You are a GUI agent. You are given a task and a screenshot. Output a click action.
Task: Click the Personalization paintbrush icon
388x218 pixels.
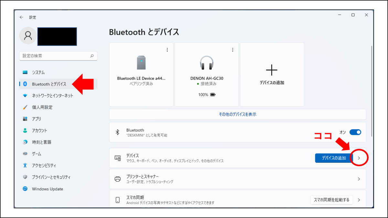[x=25, y=107]
